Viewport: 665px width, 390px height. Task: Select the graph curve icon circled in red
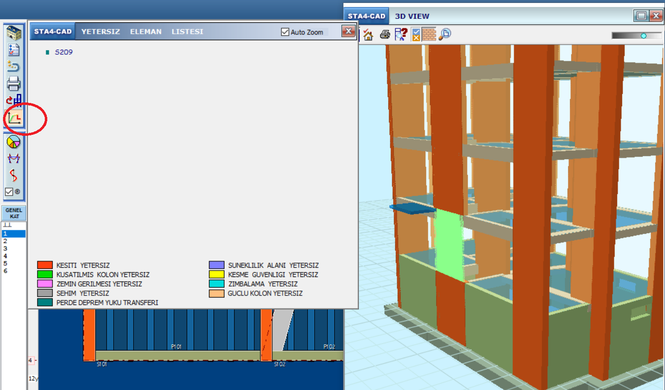(x=14, y=118)
